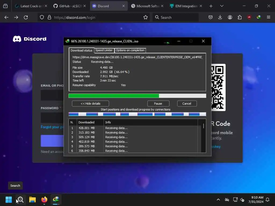This screenshot has height=206, width=275.
Task: Open the notification bell
Action: [268, 200]
